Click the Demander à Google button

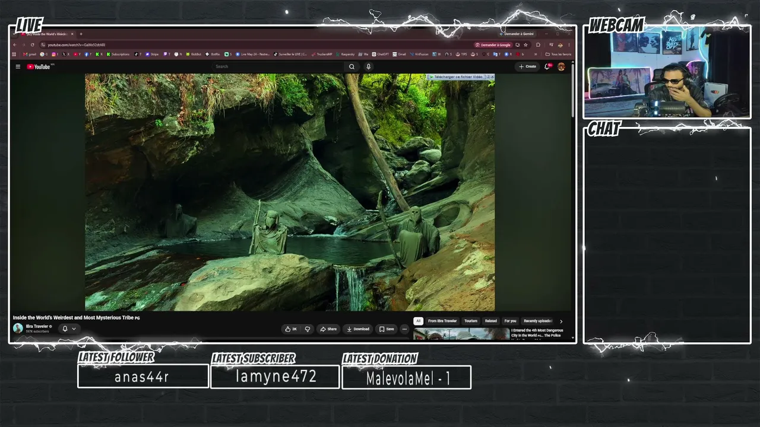point(492,44)
